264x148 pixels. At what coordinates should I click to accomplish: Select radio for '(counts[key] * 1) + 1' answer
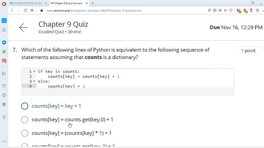point(25,133)
